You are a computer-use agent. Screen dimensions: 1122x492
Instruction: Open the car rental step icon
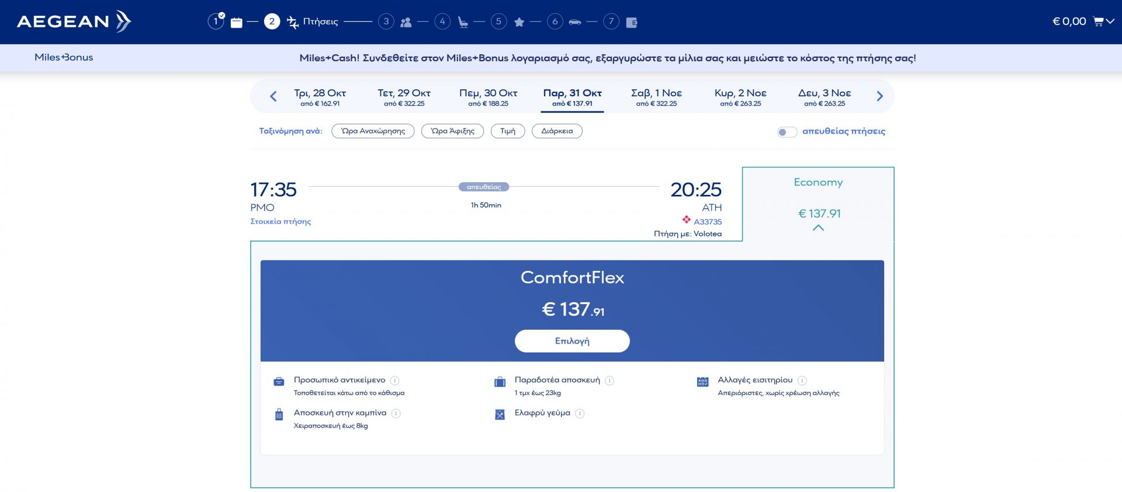point(575,22)
